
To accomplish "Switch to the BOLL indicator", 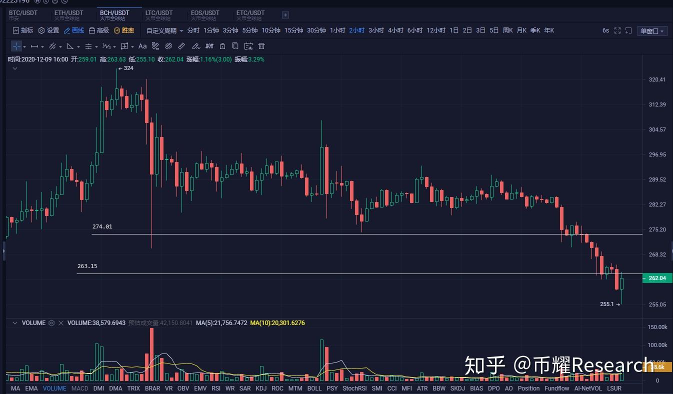I will click(x=314, y=388).
